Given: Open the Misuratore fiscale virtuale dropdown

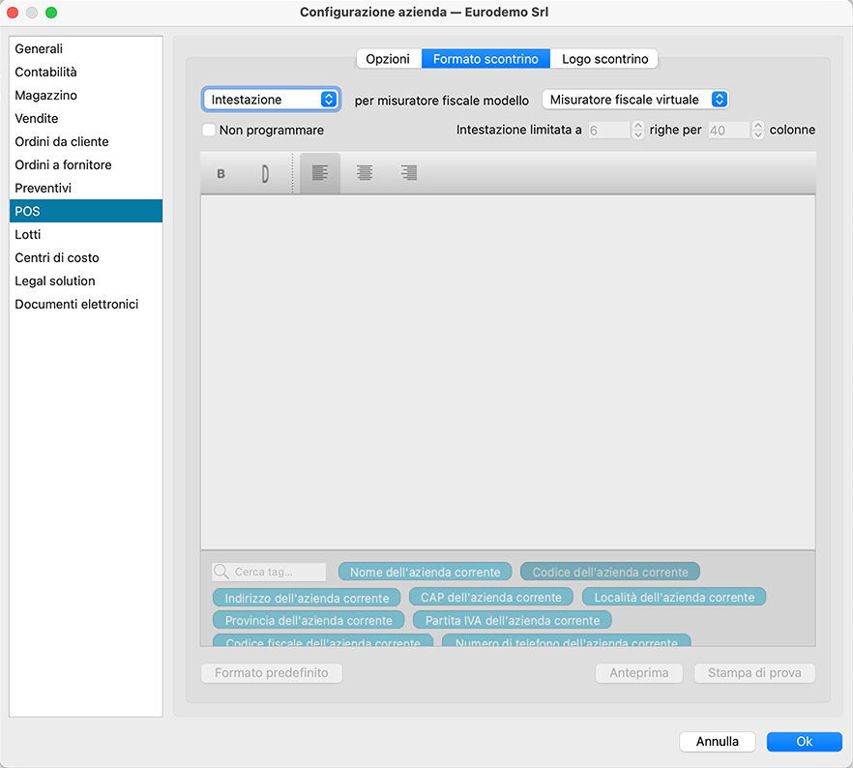Looking at the screenshot, I should (634, 100).
